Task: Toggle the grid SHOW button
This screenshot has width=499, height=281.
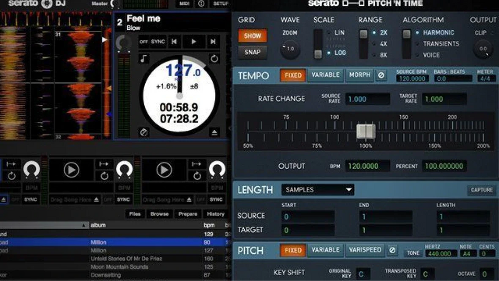Action: (252, 36)
